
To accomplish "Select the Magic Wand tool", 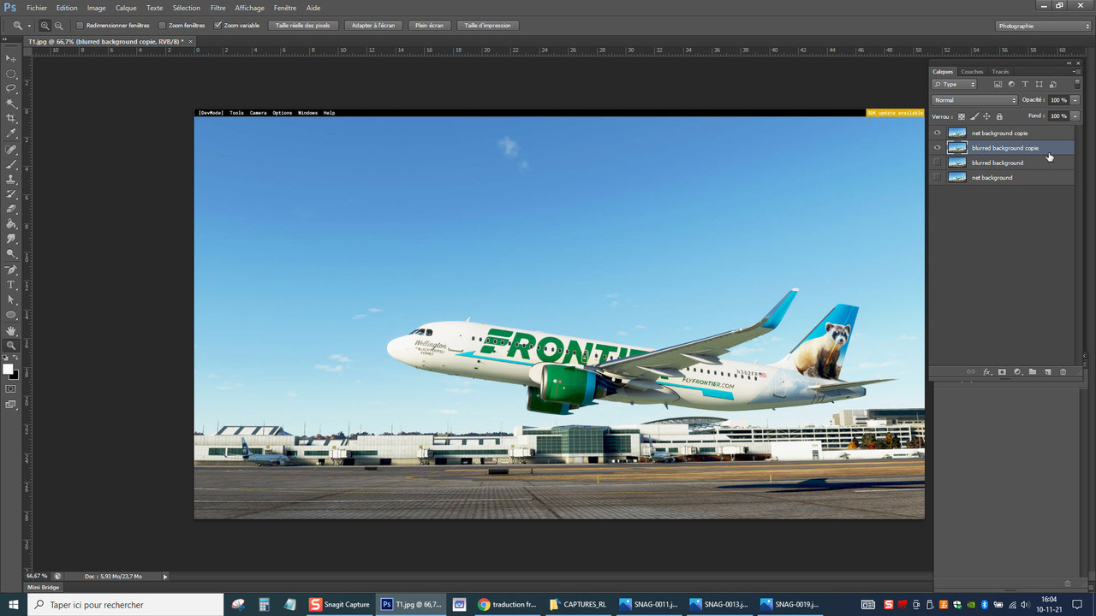I will (x=11, y=104).
